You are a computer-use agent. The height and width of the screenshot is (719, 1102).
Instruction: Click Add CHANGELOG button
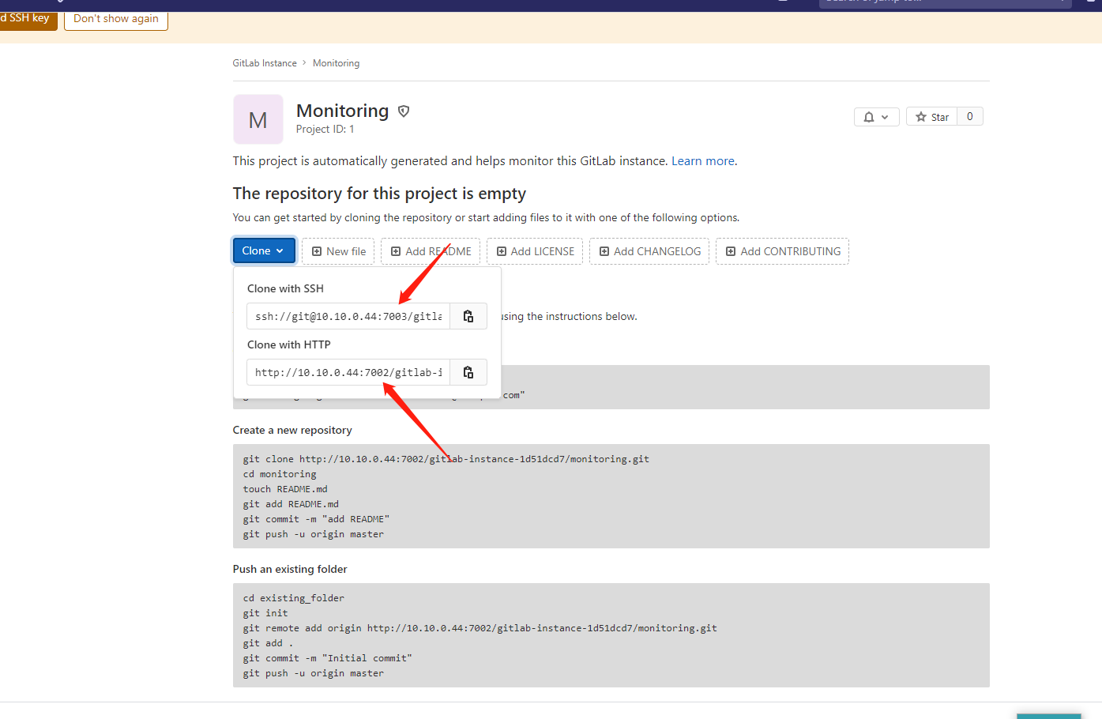649,251
